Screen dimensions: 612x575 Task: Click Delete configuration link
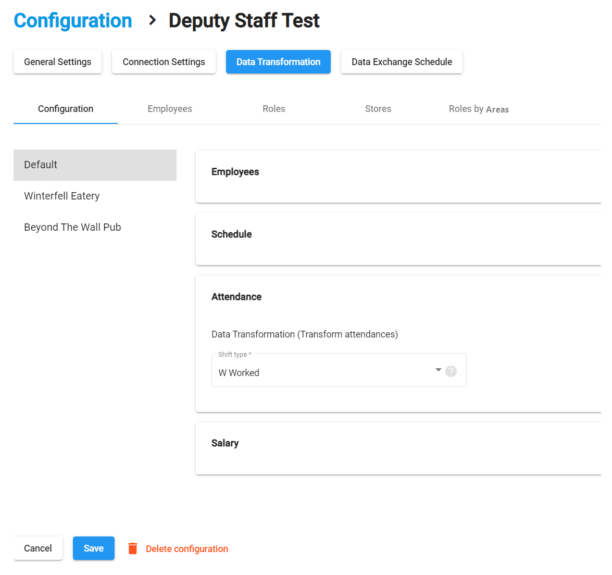click(x=187, y=549)
